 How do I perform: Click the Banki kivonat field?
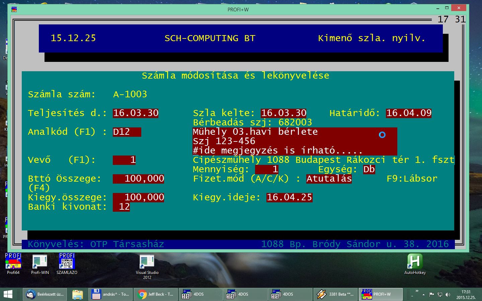pos(122,207)
